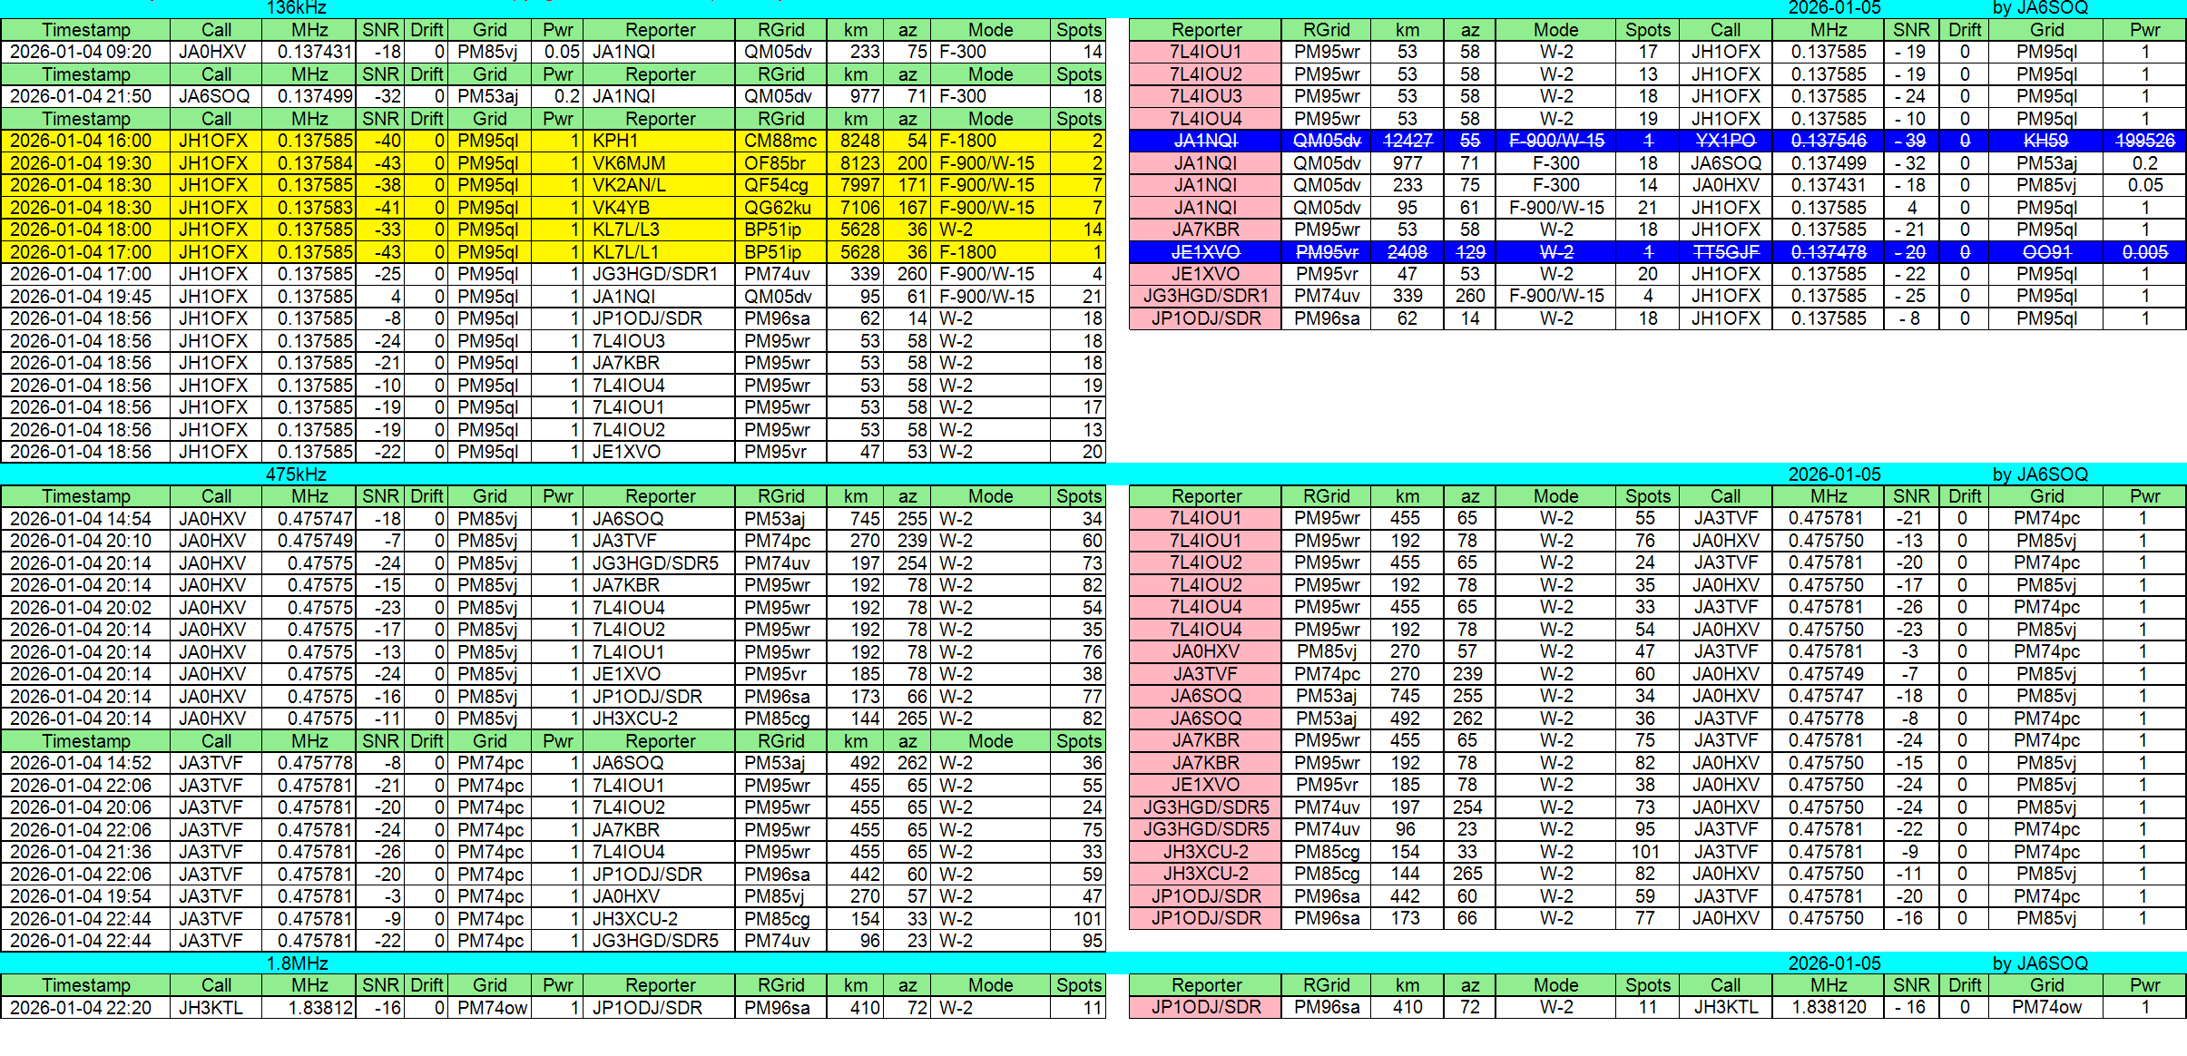This screenshot has width=2187, height=1056.
Task: Select the pink JG3HGD/SDR1 reporter cell
Action: [x=1205, y=296]
